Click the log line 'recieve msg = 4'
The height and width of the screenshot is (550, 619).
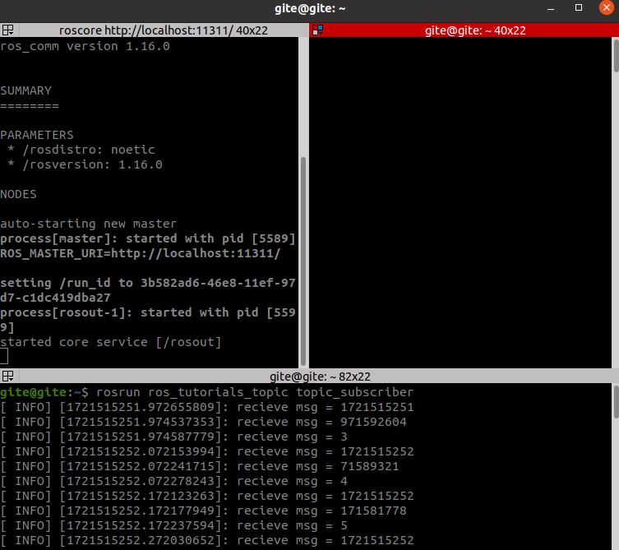point(173,481)
